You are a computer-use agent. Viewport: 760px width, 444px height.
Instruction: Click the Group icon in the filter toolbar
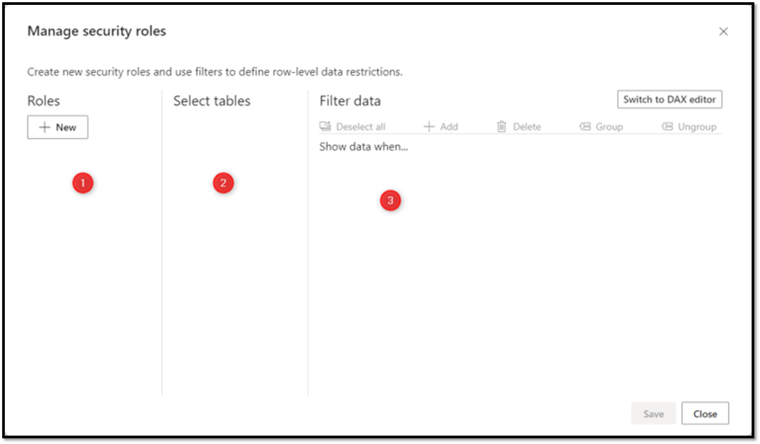[x=585, y=126]
